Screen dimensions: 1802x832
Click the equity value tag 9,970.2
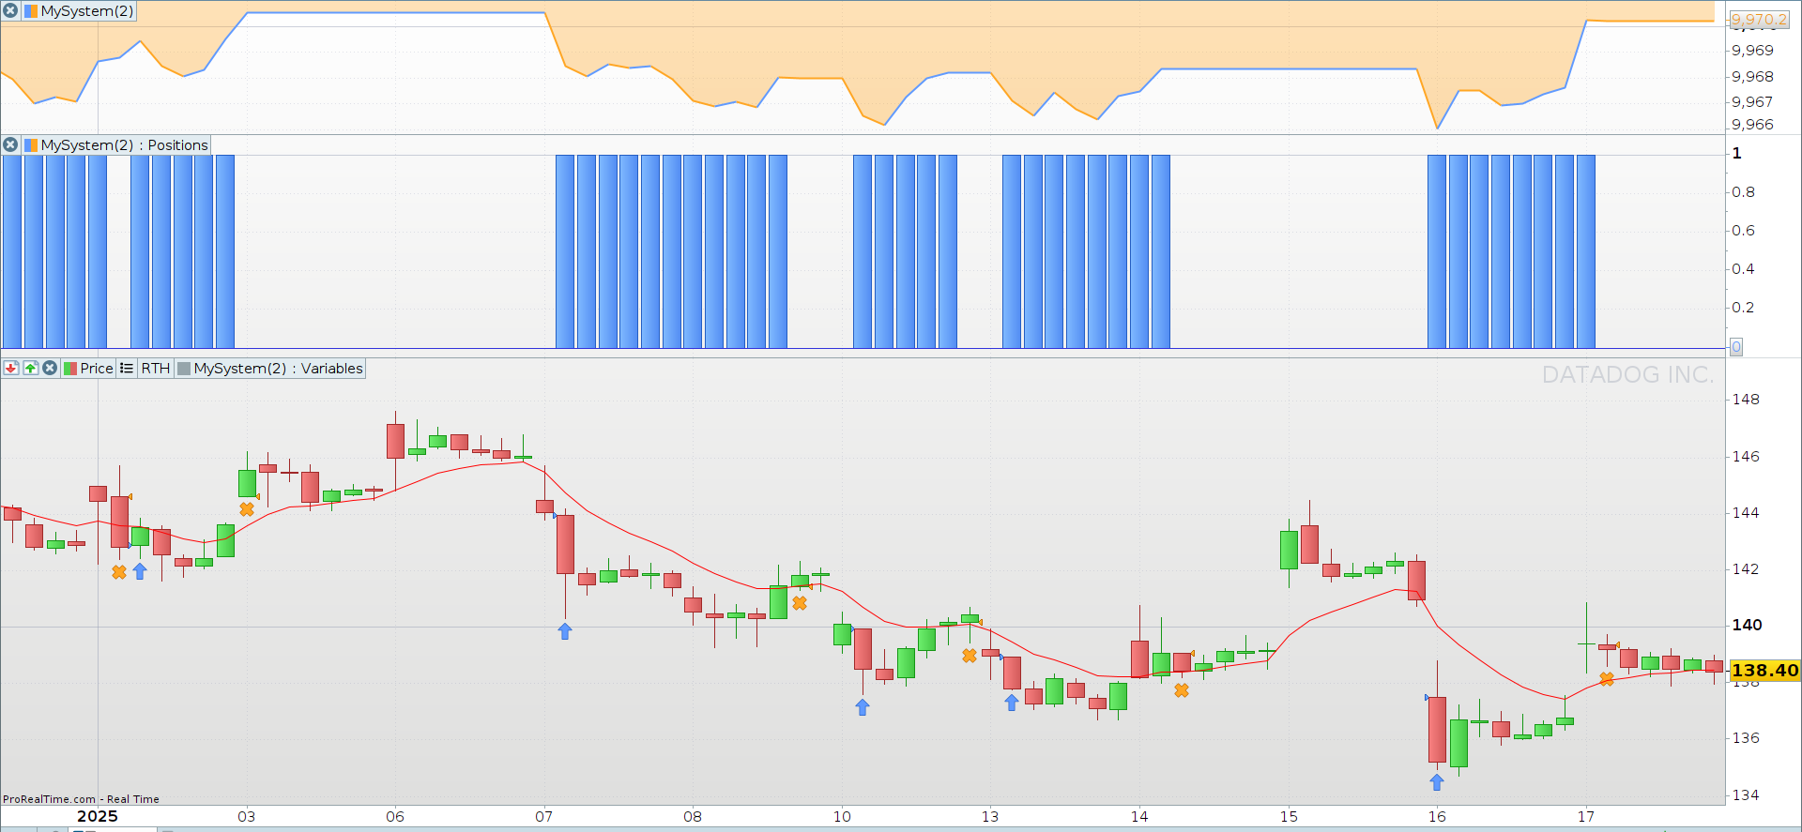(x=1759, y=19)
